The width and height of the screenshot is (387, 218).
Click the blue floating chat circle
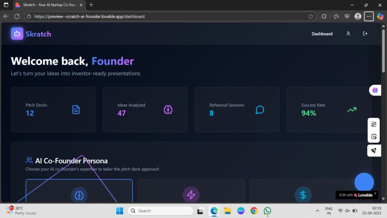pyautogui.click(x=364, y=182)
